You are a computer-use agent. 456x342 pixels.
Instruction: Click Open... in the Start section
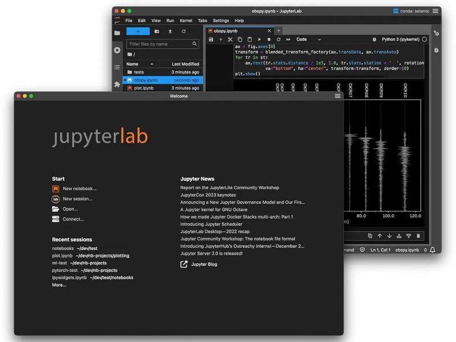click(65, 209)
